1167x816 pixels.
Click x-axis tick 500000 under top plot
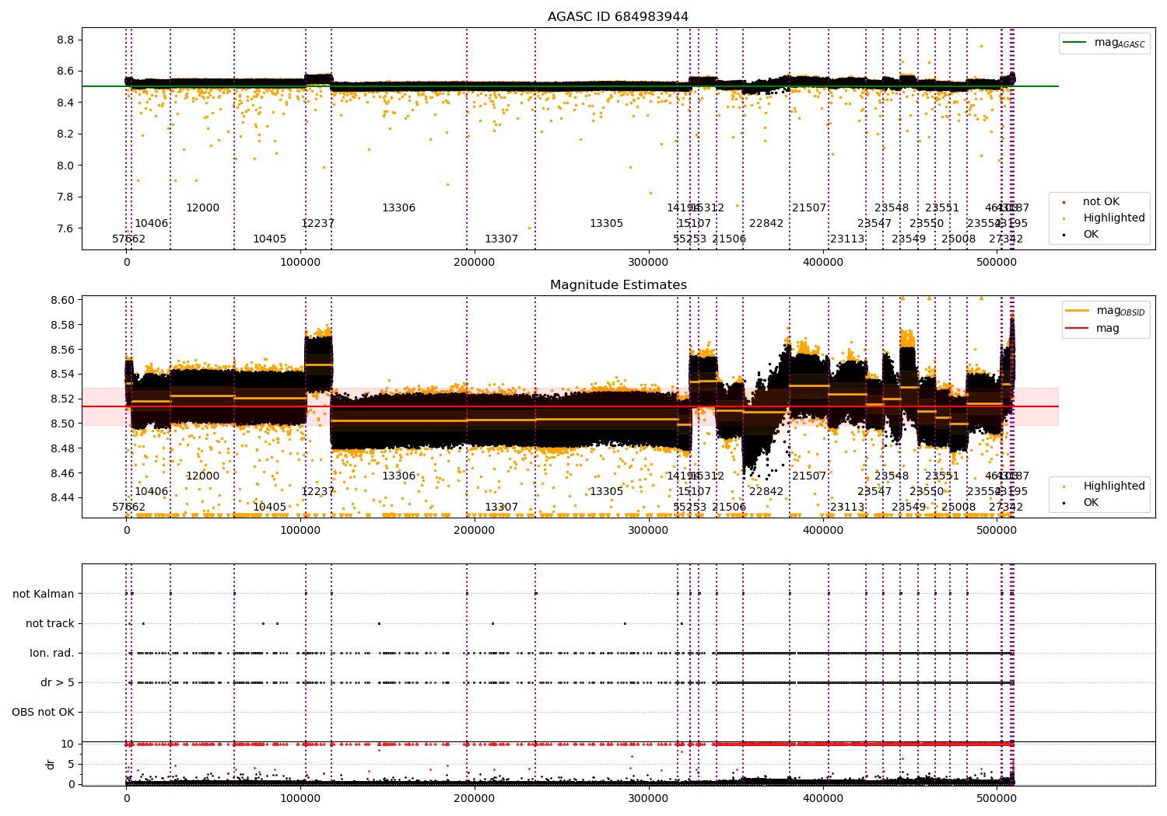click(x=997, y=263)
